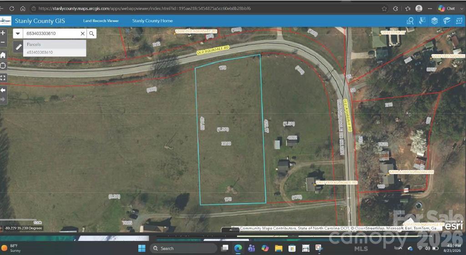466x255 pixels.
Task: Open Snipping Tool from the taskbar
Action: coord(319,248)
